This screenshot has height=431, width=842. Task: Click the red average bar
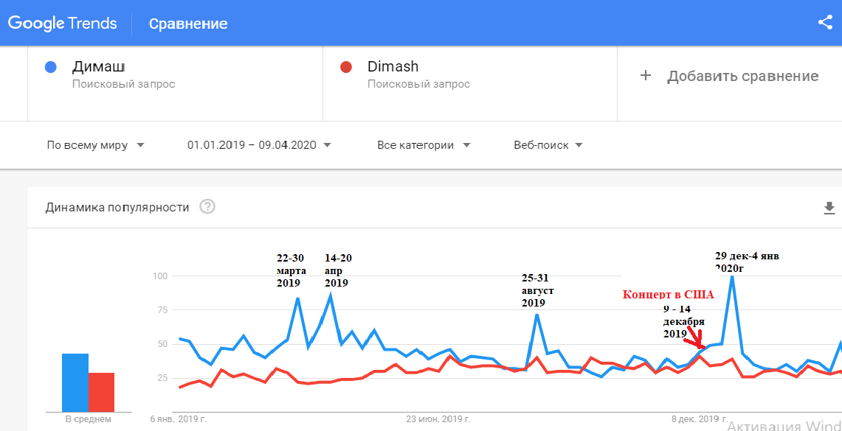pos(102,392)
